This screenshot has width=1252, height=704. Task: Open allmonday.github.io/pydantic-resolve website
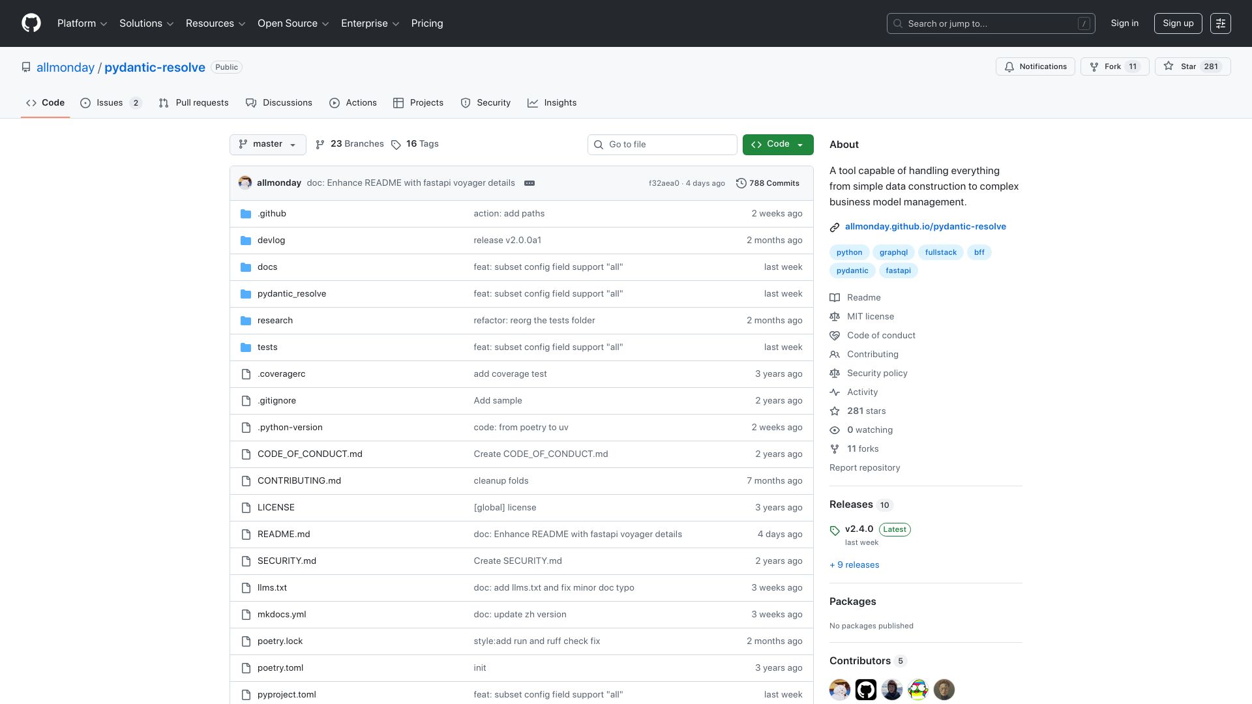click(x=925, y=227)
